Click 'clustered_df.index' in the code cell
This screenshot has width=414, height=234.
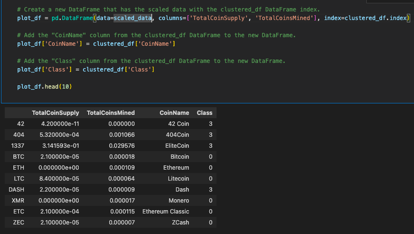coord(376,18)
